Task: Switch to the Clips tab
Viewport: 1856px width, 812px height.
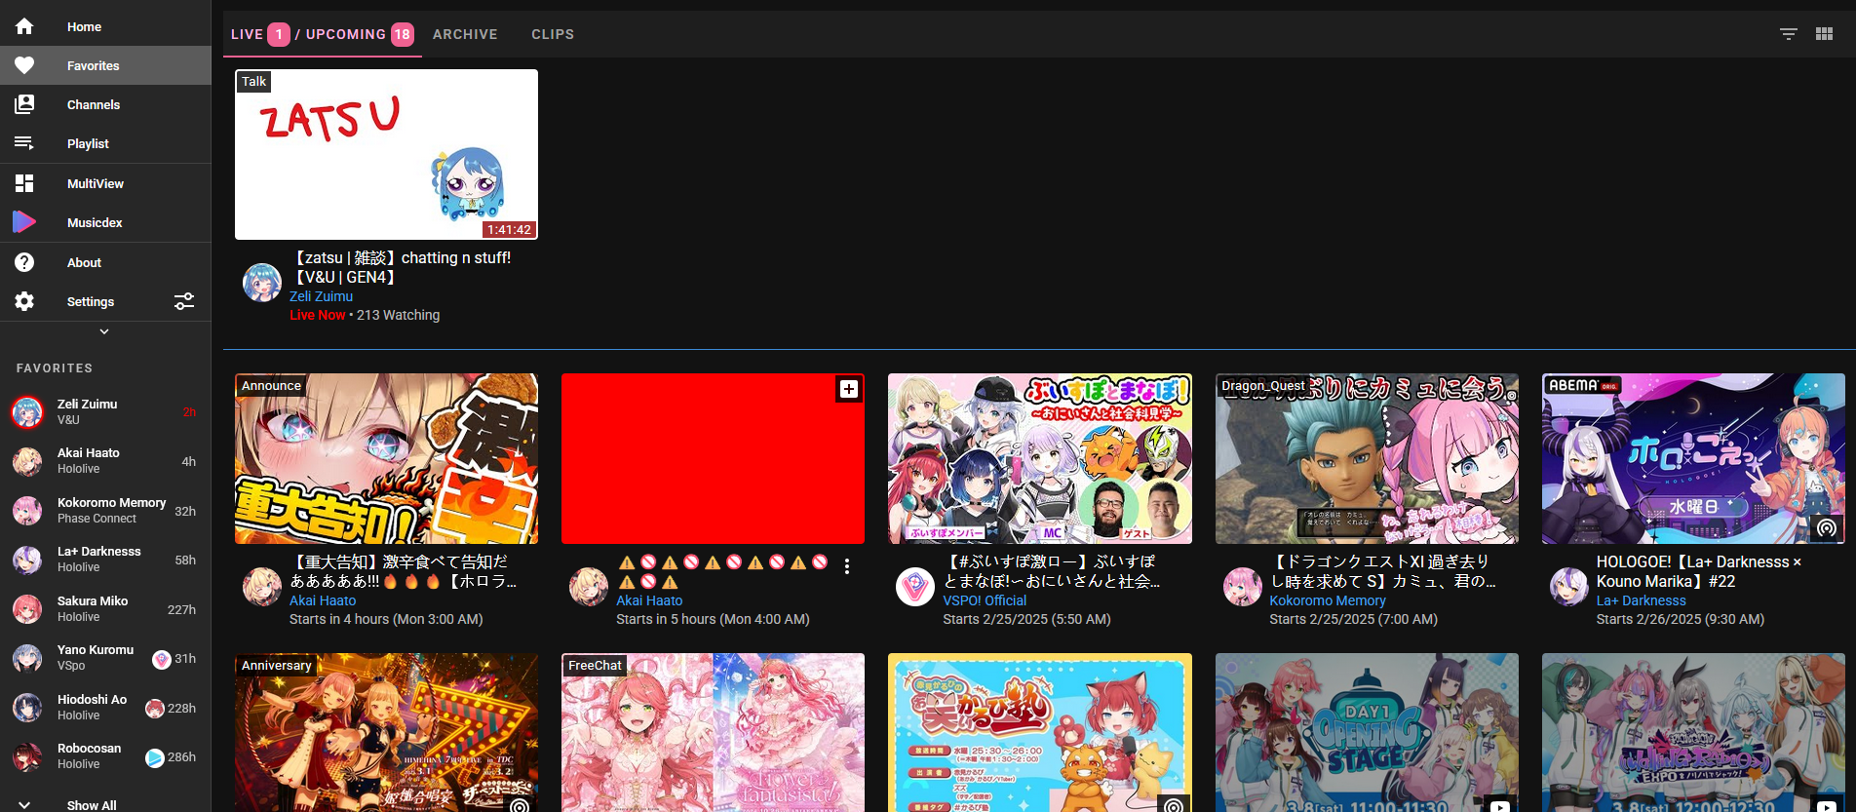Action: 553,34
